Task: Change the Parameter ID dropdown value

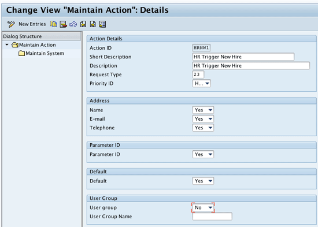Action: click(x=203, y=154)
